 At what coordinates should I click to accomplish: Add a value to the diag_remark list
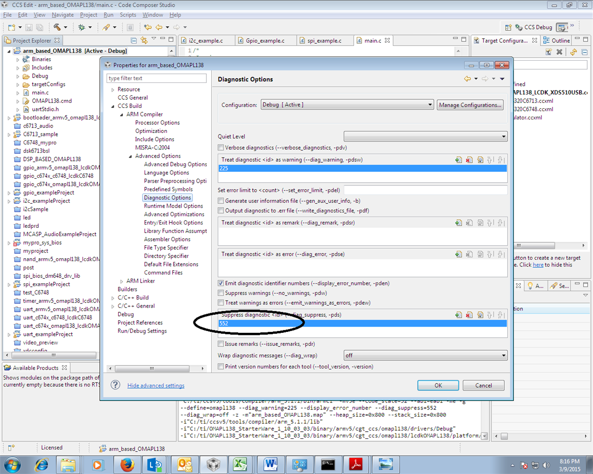(458, 223)
